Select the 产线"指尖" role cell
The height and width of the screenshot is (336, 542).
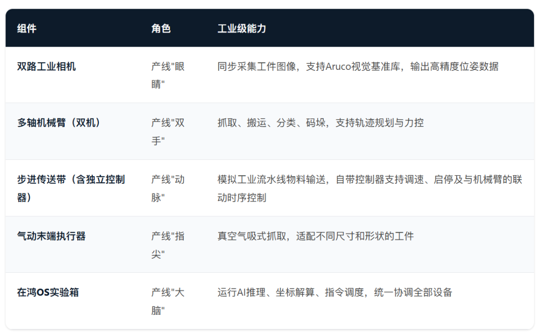tap(168, 245)
